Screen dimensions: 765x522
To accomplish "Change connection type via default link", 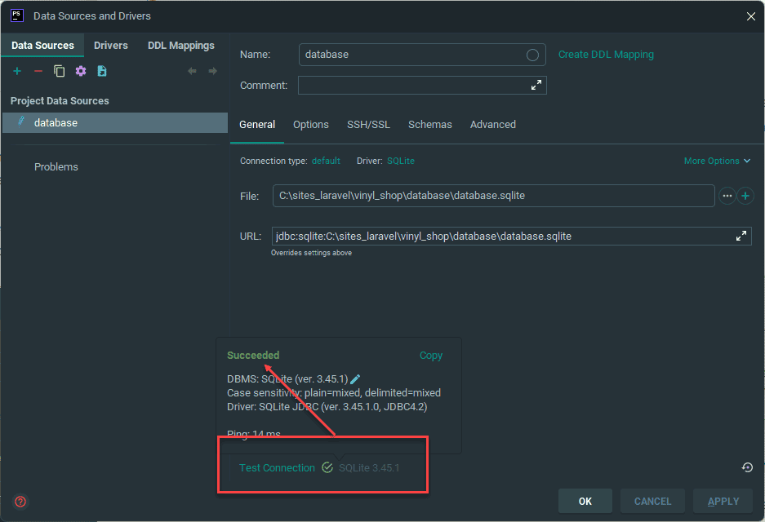I will 326,161.
